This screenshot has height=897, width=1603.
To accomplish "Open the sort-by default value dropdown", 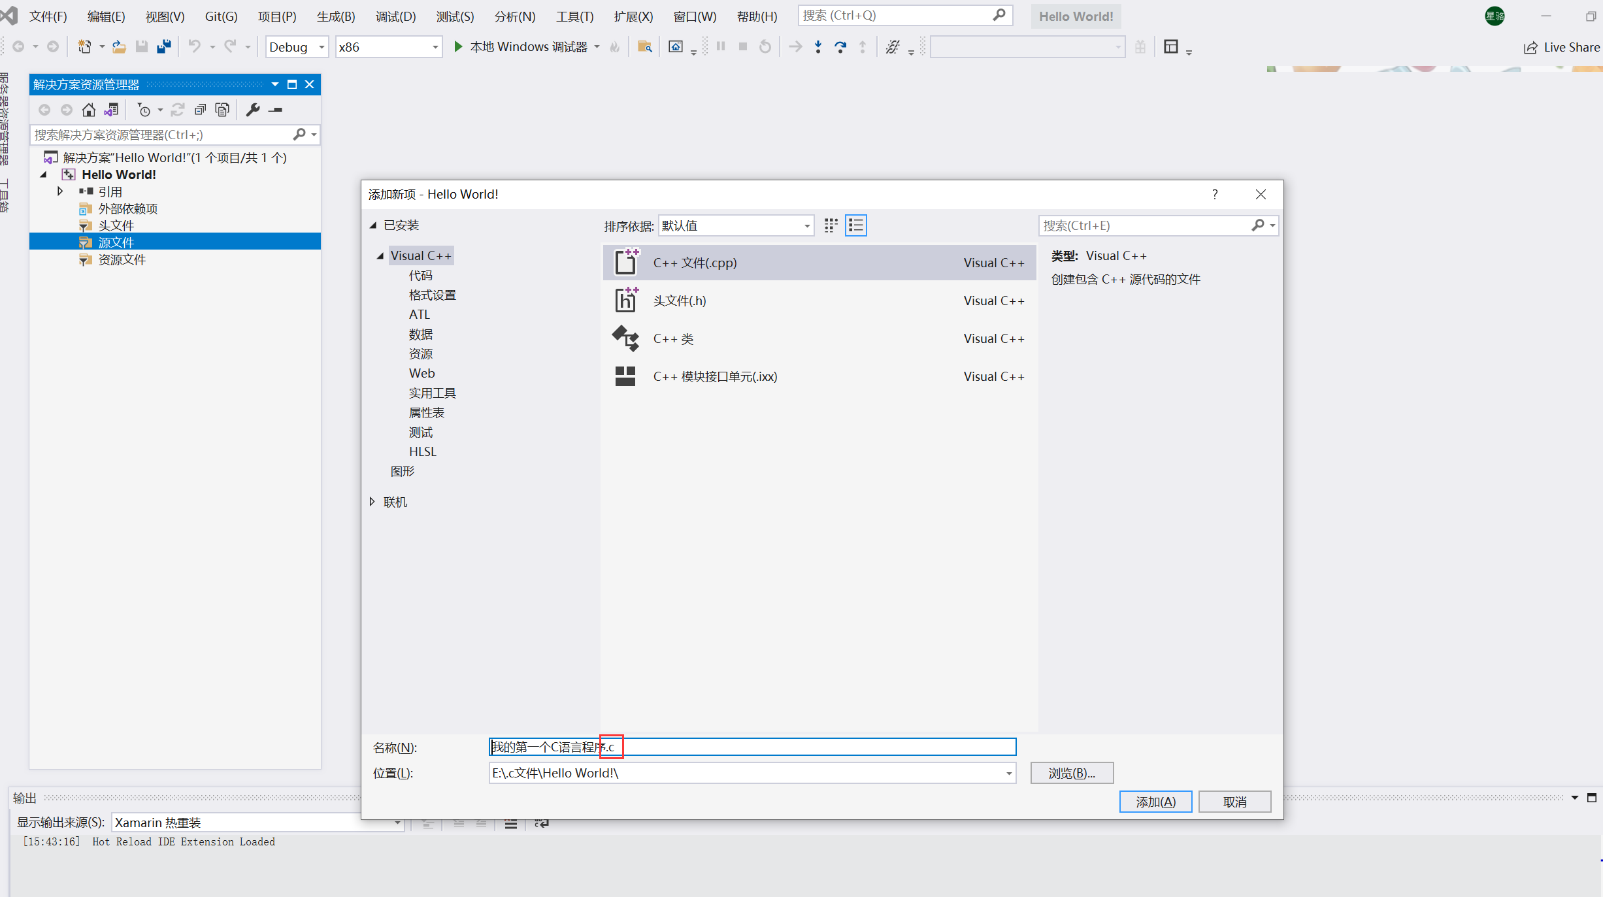I will tap(736, 225).
